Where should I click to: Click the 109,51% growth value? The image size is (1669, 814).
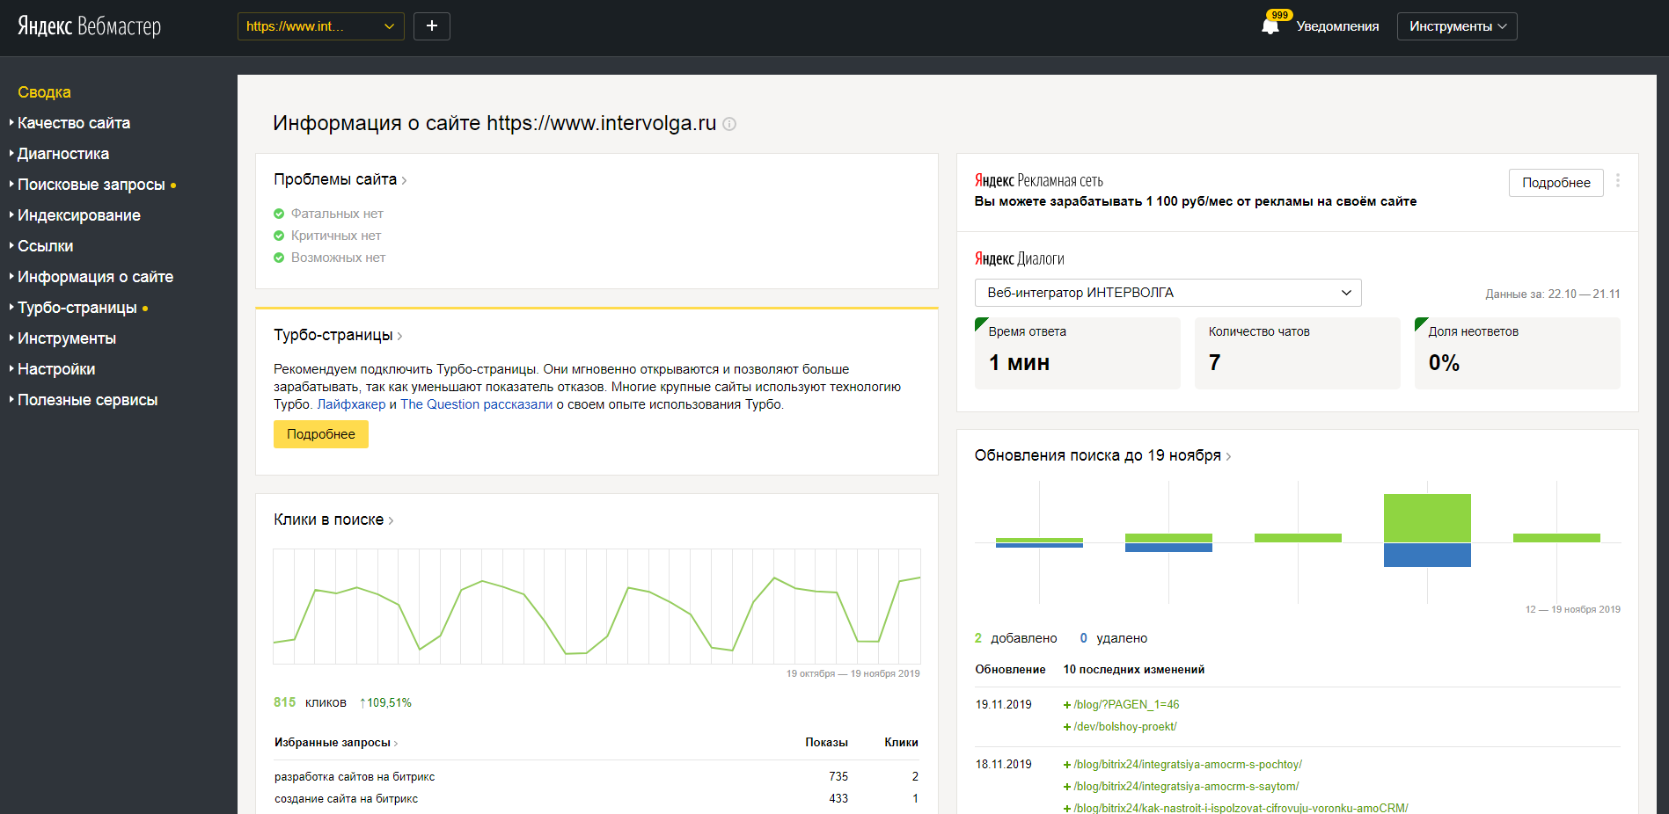tap(385, 702)
